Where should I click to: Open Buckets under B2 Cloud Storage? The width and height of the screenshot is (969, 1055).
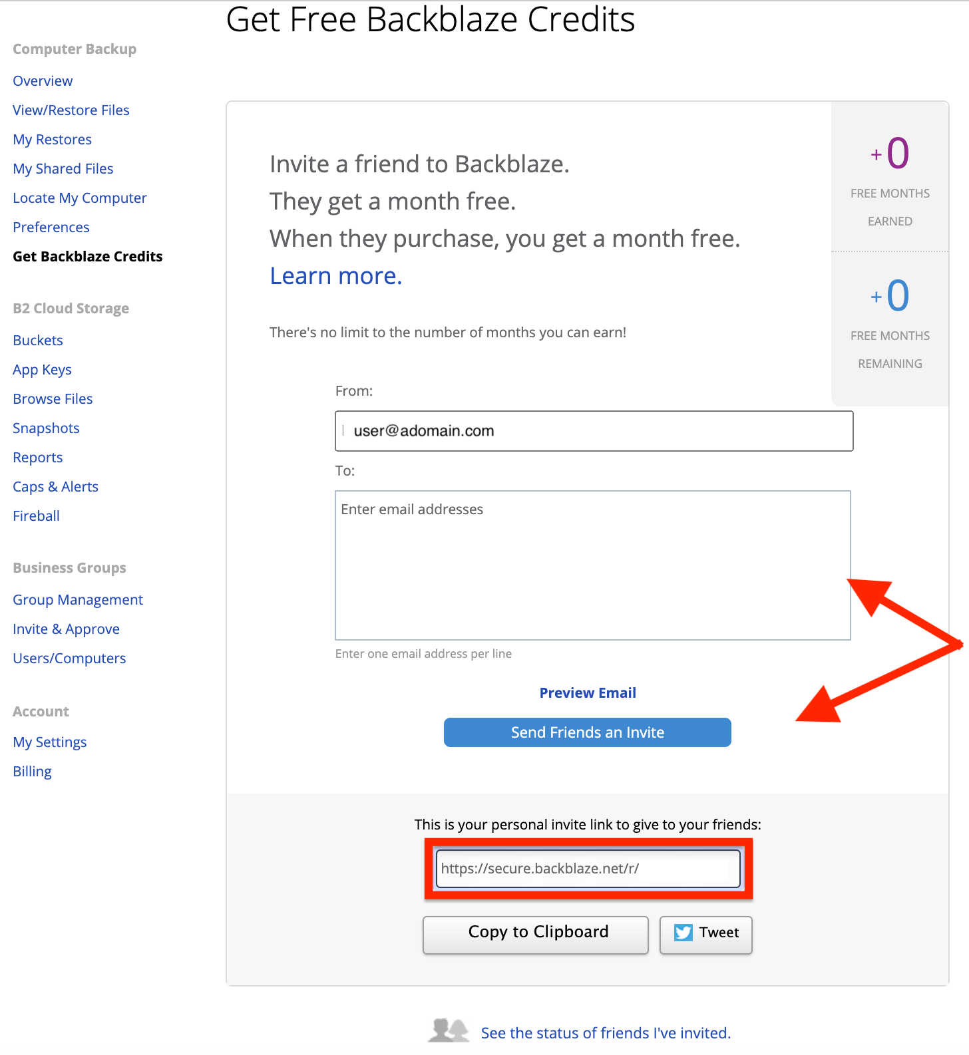(38, 341)
